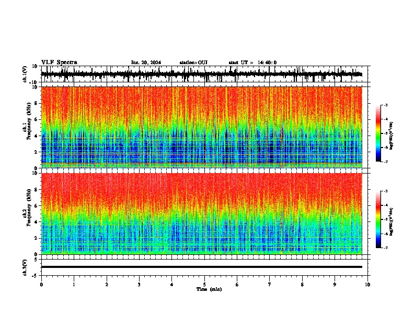
Task: Click the thick black ch.3 voltage trace
Action: click(x=201, y=267)
